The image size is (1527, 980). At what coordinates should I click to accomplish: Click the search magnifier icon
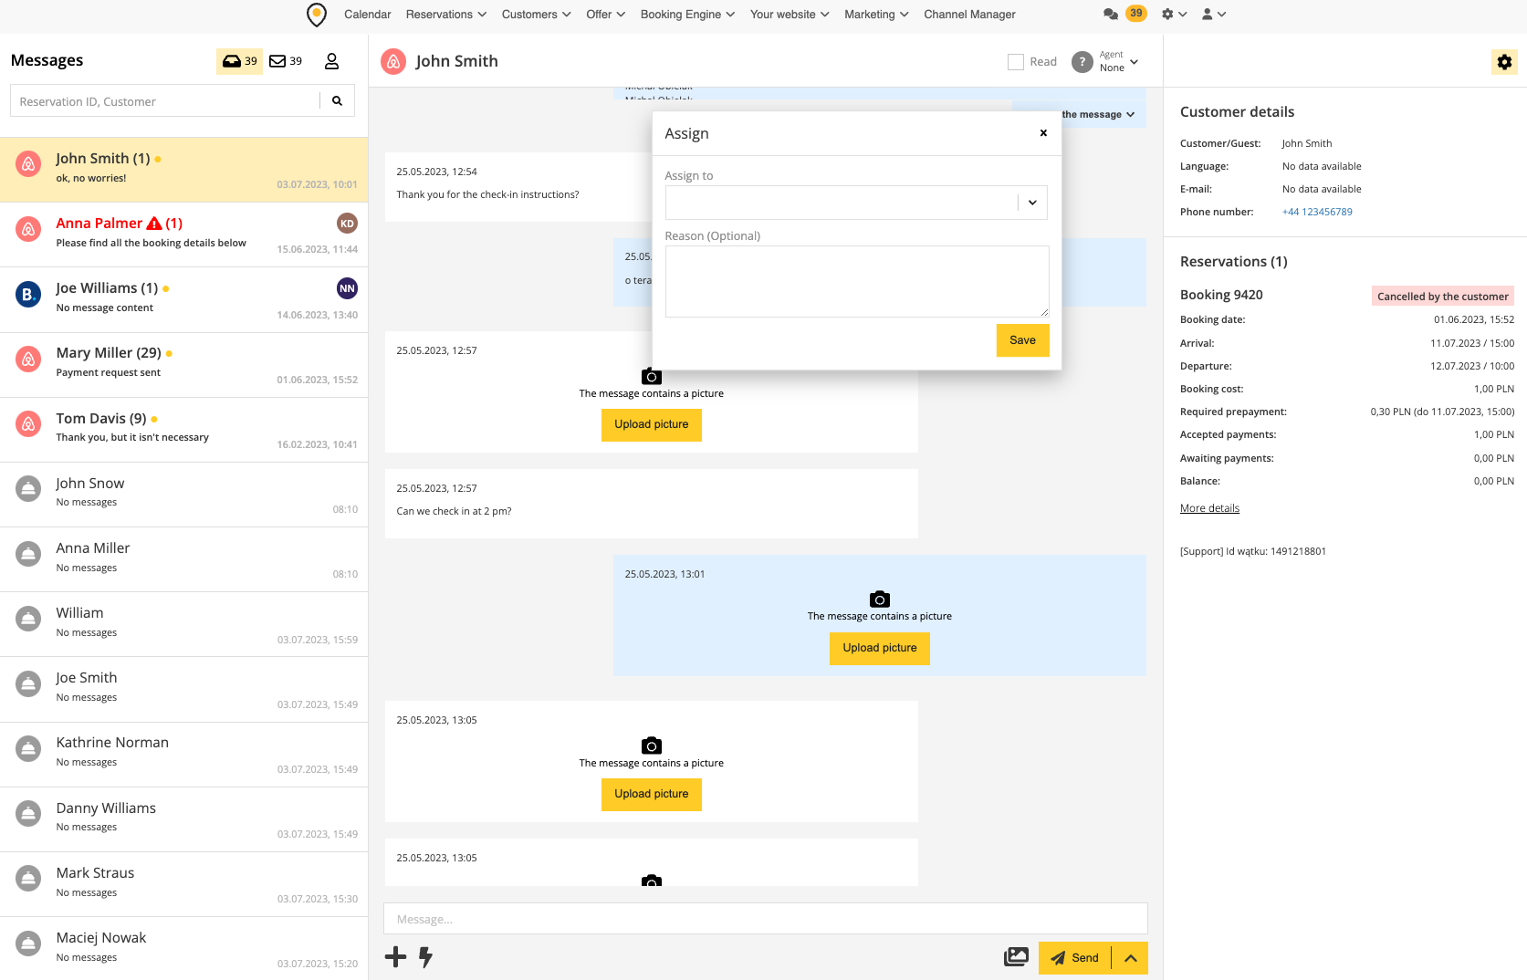337,101
